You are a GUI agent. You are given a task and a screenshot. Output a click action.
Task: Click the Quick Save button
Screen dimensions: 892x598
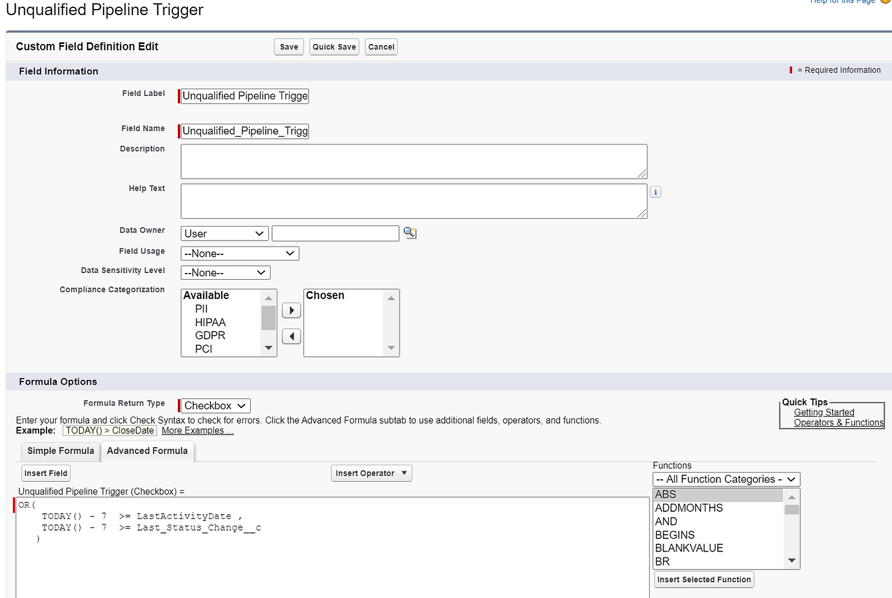click(x=334, y=46)
